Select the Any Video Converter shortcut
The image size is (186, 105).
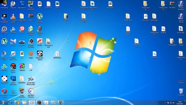tap(31, 93)
